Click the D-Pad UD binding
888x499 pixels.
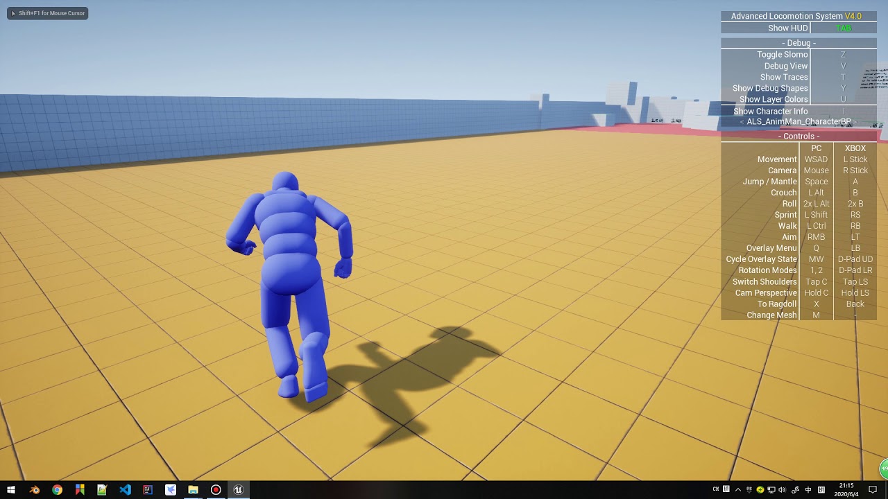pyautogui.click(x=855, y=259)
